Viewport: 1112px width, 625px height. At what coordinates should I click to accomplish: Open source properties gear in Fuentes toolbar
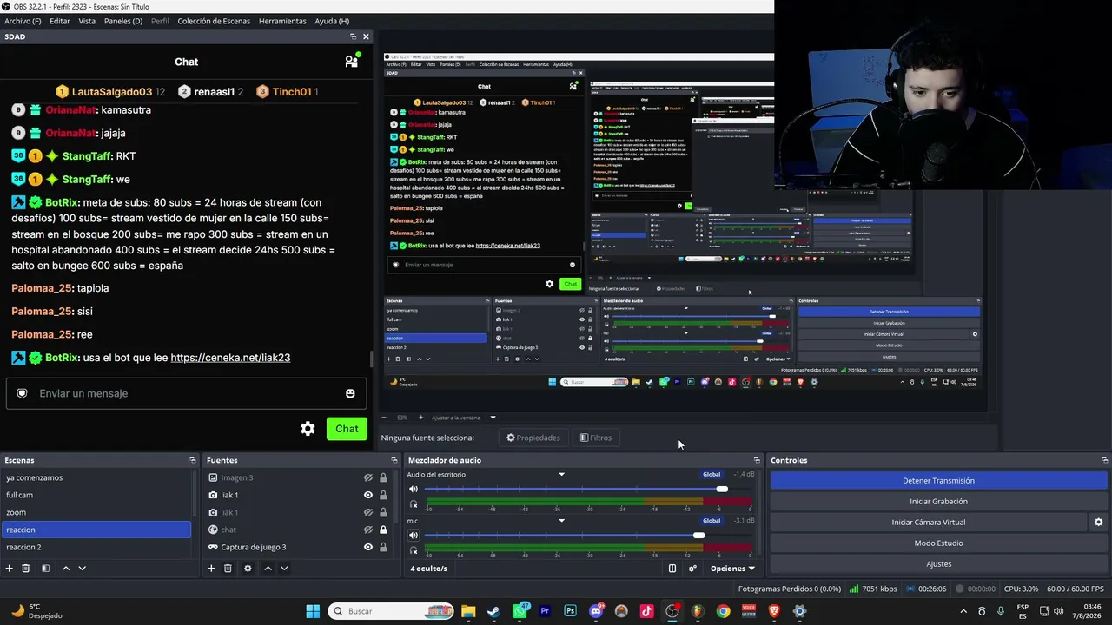coord(248,569)
